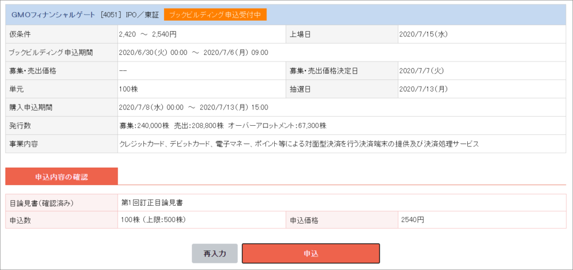Select the 100株 (上限:500株) application quantity

pos(154,220)
